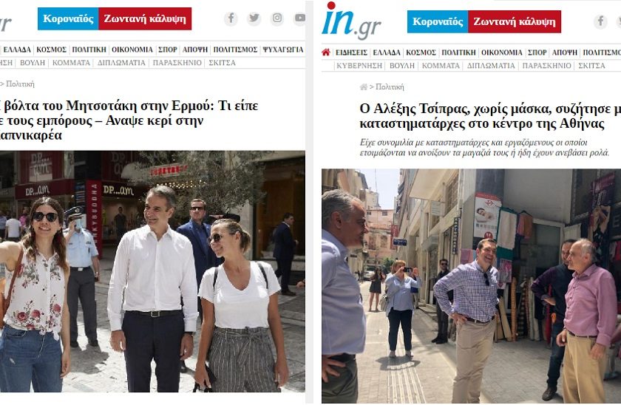This screenshot has width=621, height=405.
Task: Click the Tsipras street photo
Action: [x=472, y=286]
